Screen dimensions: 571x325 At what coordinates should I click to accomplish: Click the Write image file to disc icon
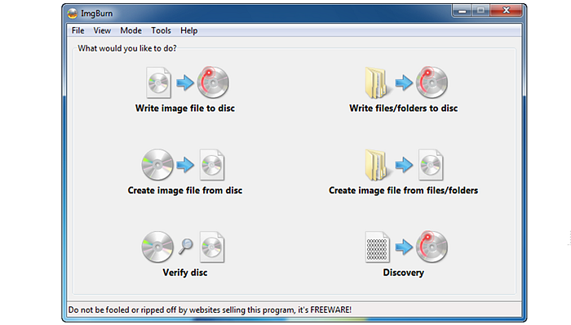pos(188,82)
